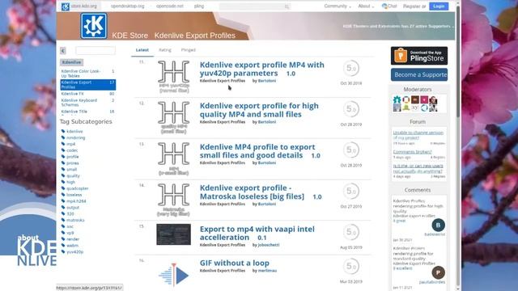Image resolution: width=518 pixels, height=291 pixels.
Task: Click the 'webm' tag icon
Action: (x=63, y=246)
